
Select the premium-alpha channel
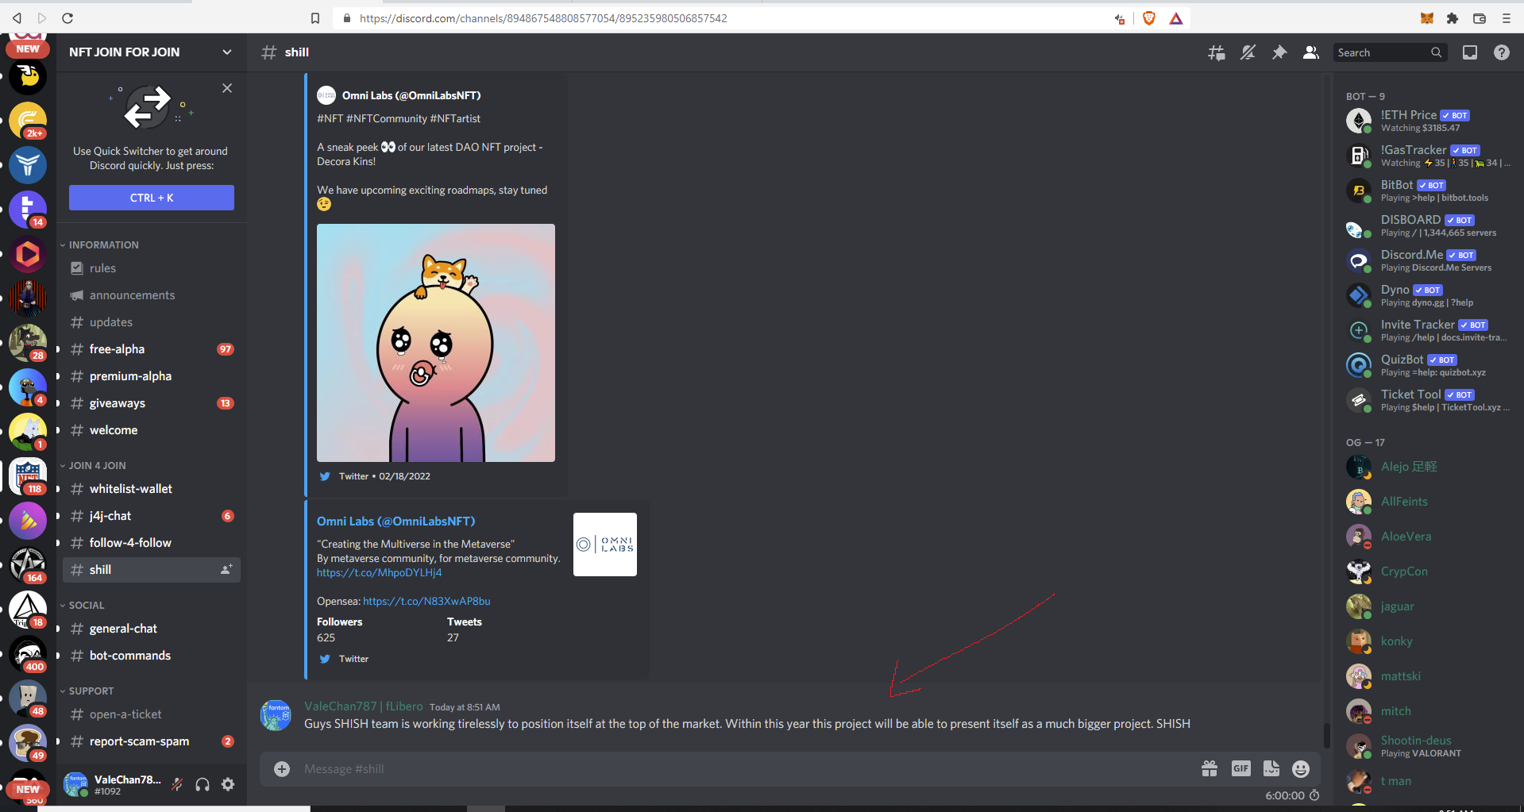point(152,376)
